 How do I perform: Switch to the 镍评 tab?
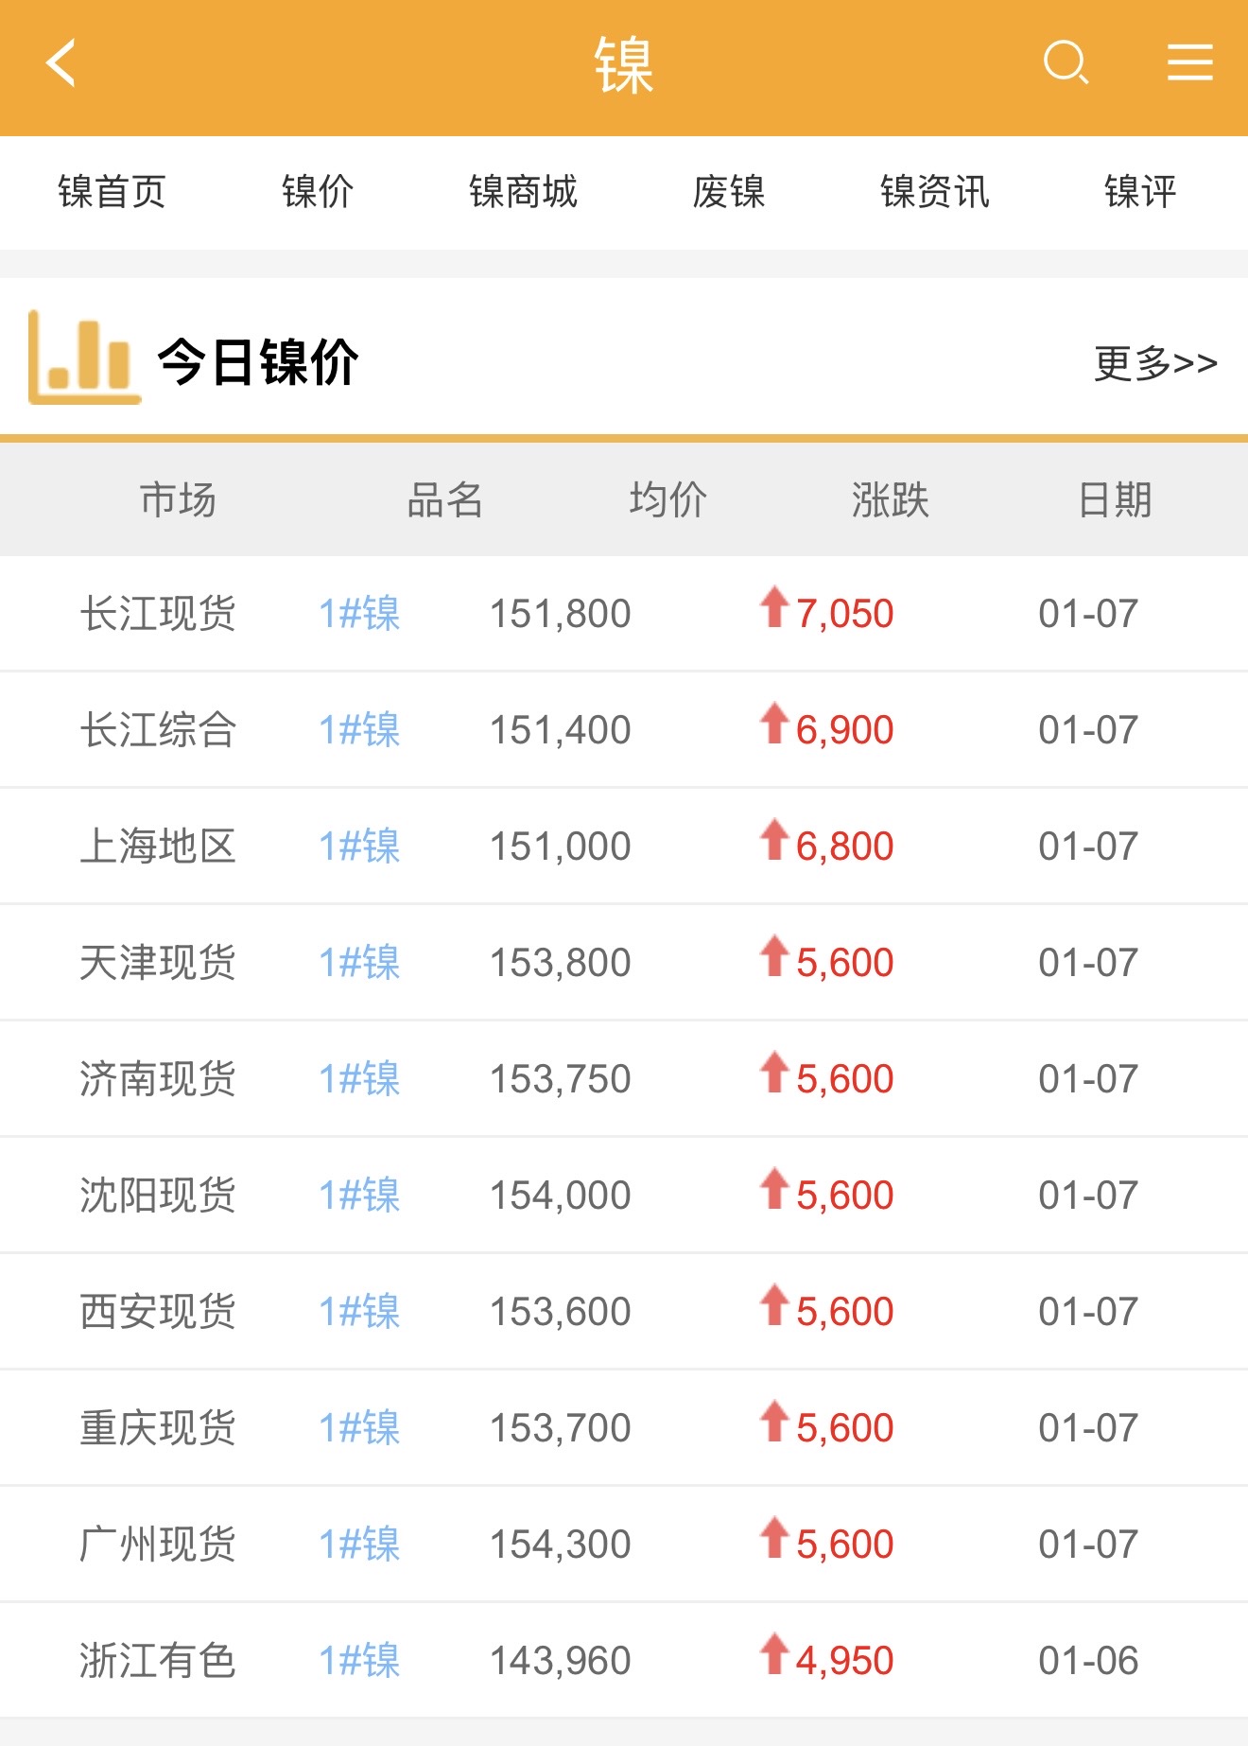(1140, 192)
